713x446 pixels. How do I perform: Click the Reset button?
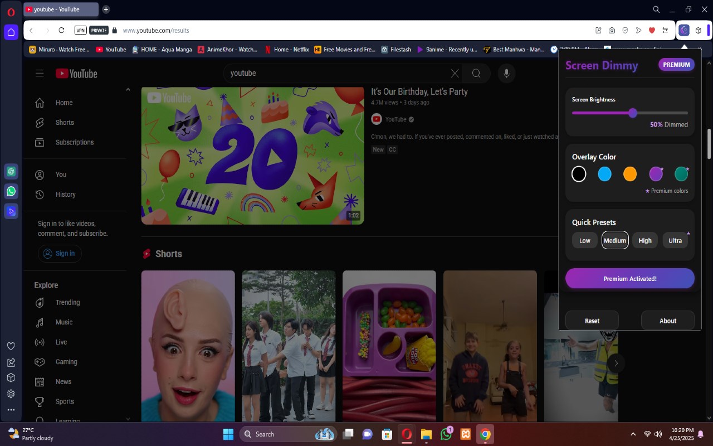click(592, 321)
